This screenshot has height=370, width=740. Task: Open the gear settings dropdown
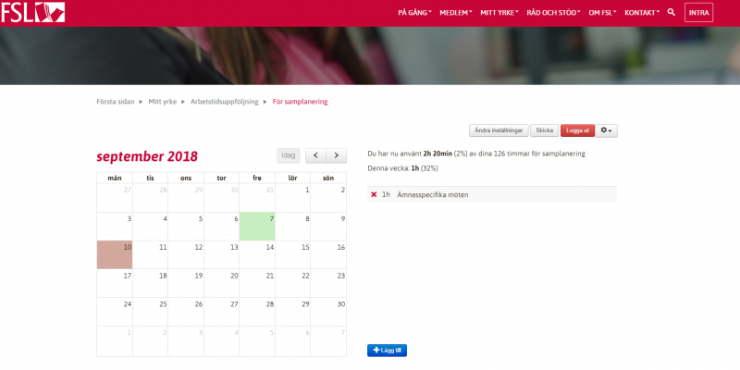pos(607,130)
